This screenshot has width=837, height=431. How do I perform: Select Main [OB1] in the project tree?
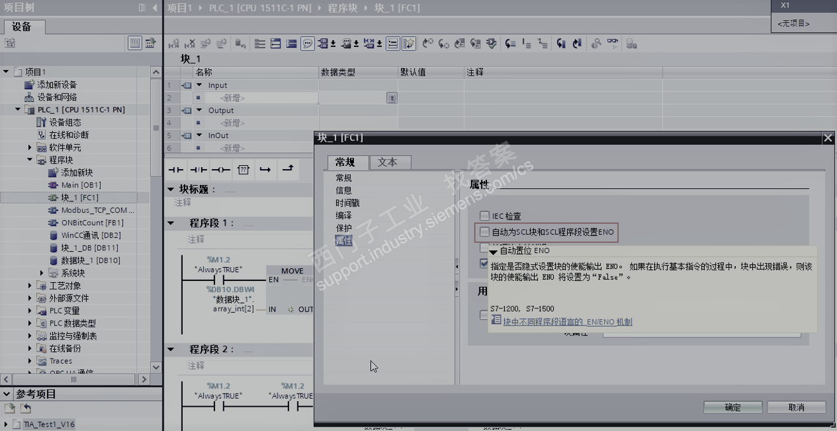pos(81,185)
